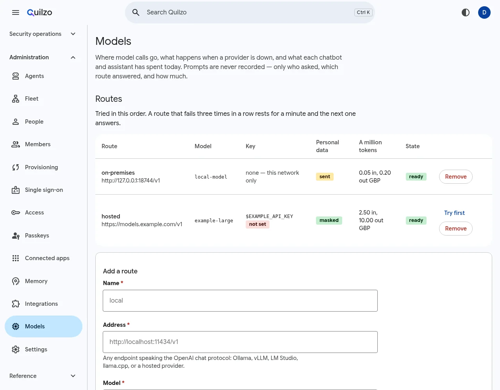The width and height of the screenshot is (500, 390).
Task: Click the Settings gear icon
Action: (16, 349)
